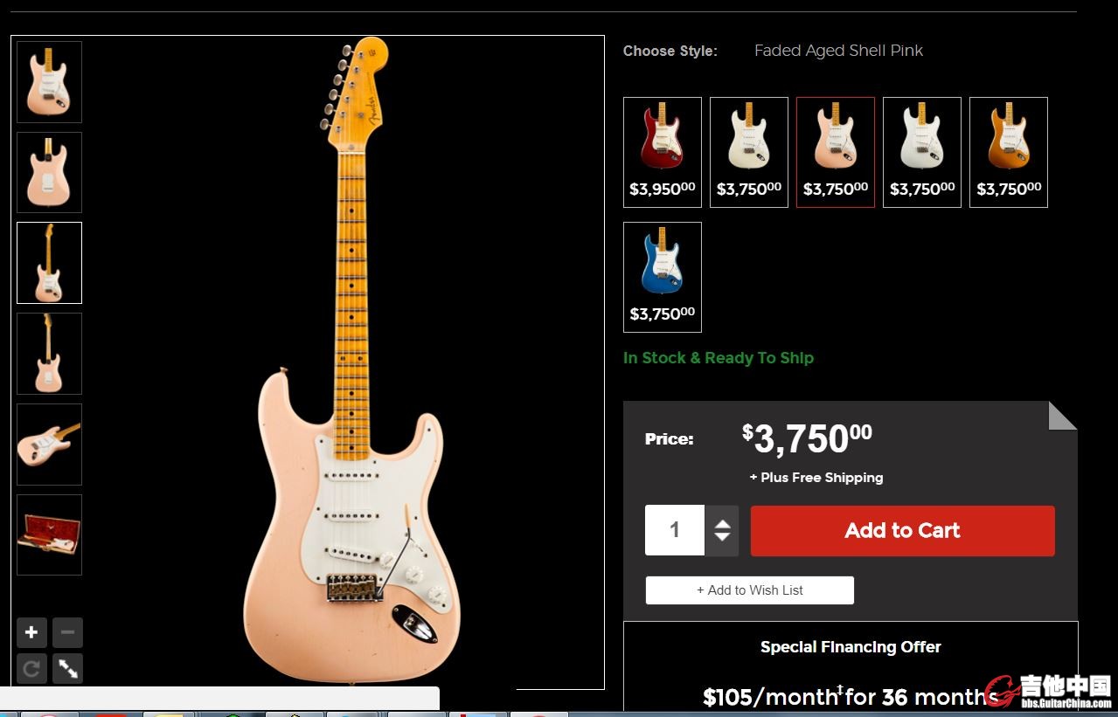Open the full back view thumbnail
Image resolution: width=1118 pixels, height=717 pixels.
pos(49,354)
